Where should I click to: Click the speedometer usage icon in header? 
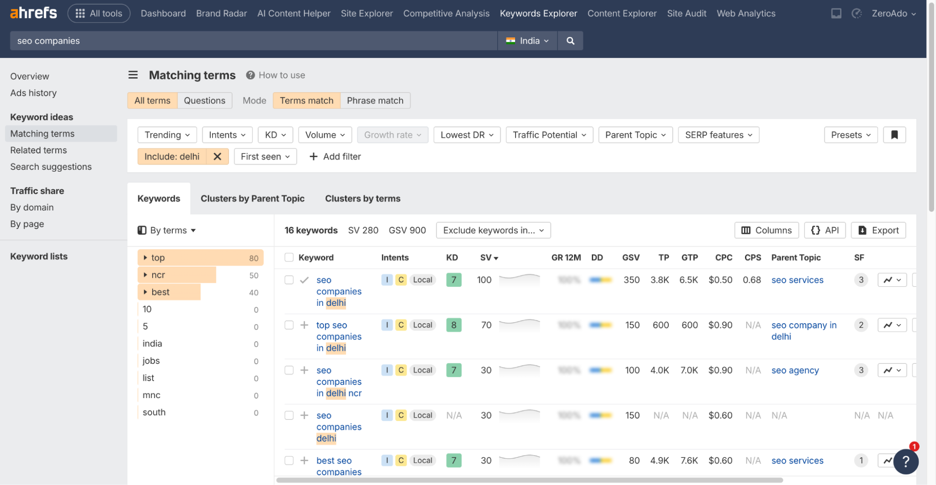(856, 14)
